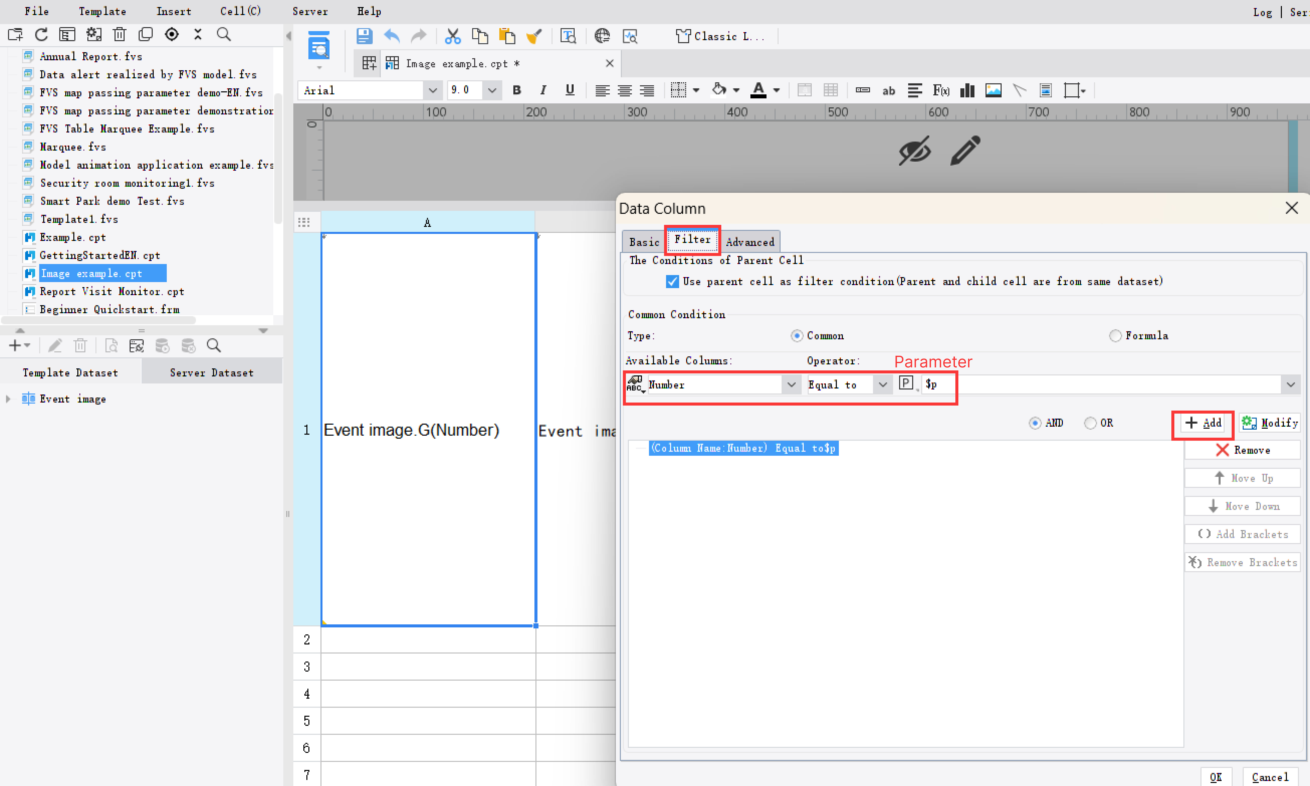The height and width of the screenshot is (786, 1310).
Task: Open the formula F(x) editor
Action: [941, 90]
